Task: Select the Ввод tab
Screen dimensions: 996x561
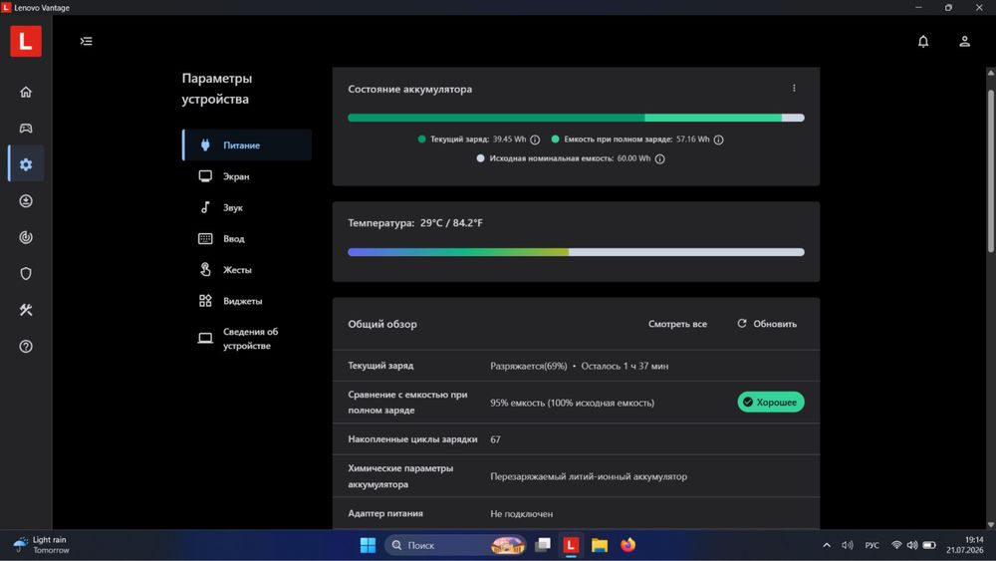Action: coord(247,238)
